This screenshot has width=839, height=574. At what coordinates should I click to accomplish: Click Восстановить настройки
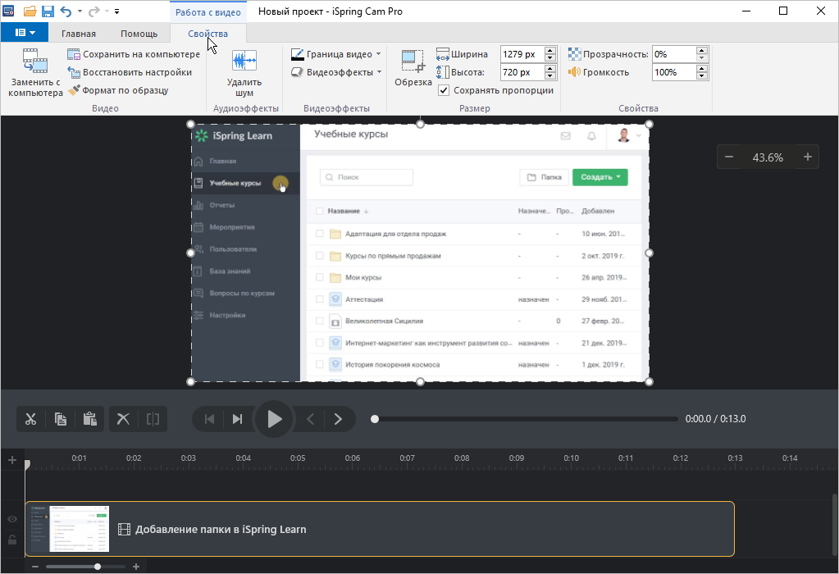[130, 72]
